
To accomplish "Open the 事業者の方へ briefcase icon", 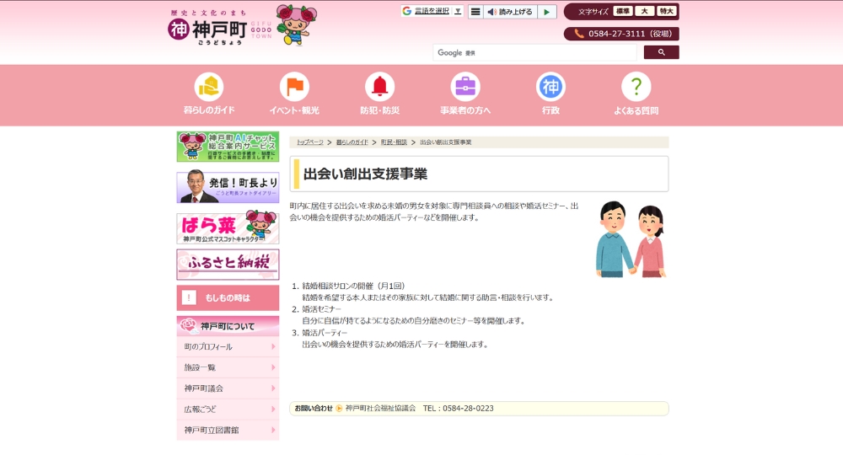I will (465, 87).
